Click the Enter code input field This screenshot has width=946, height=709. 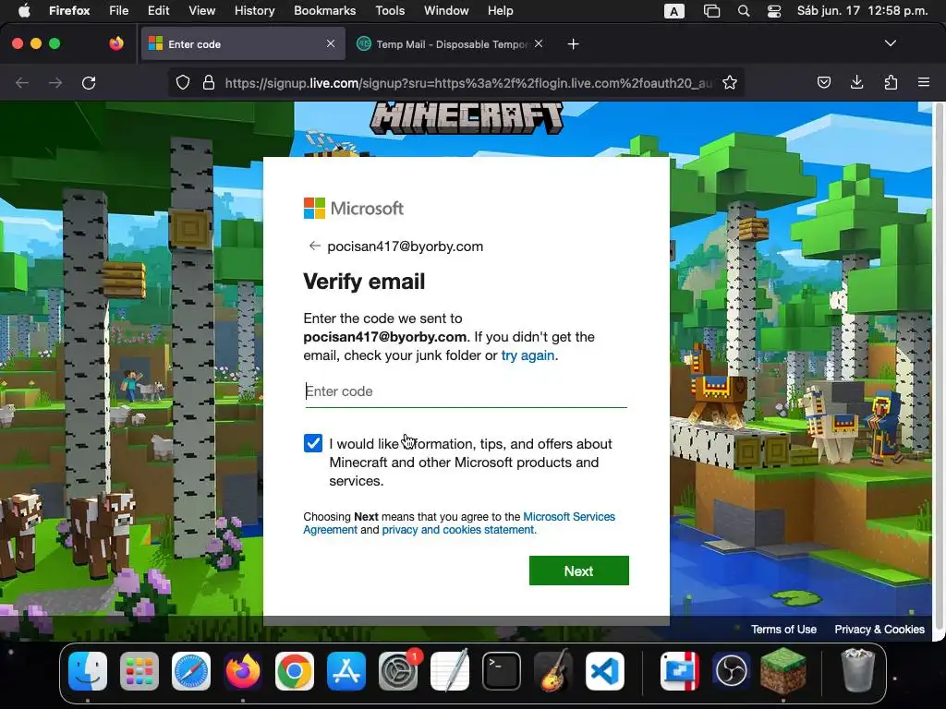coord(466,391)
